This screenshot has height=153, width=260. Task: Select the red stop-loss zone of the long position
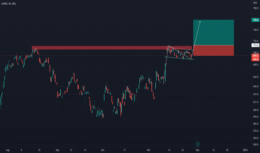pyautogui.click(x=214, y=50)
